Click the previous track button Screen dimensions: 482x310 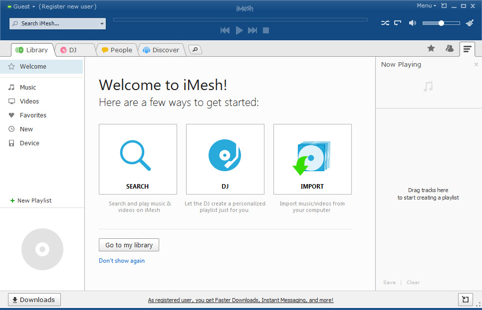[x=225, y=30]
